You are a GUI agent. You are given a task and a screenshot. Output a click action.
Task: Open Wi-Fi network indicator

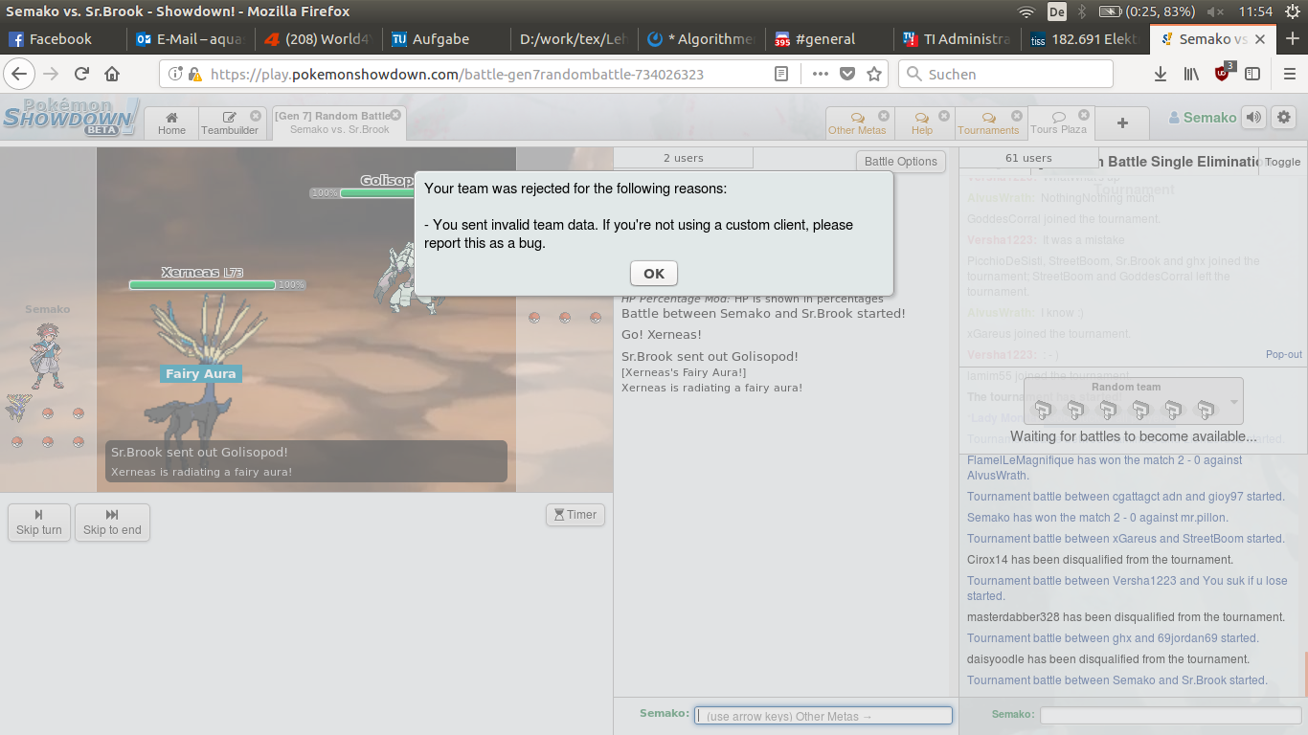point(1026,11)
